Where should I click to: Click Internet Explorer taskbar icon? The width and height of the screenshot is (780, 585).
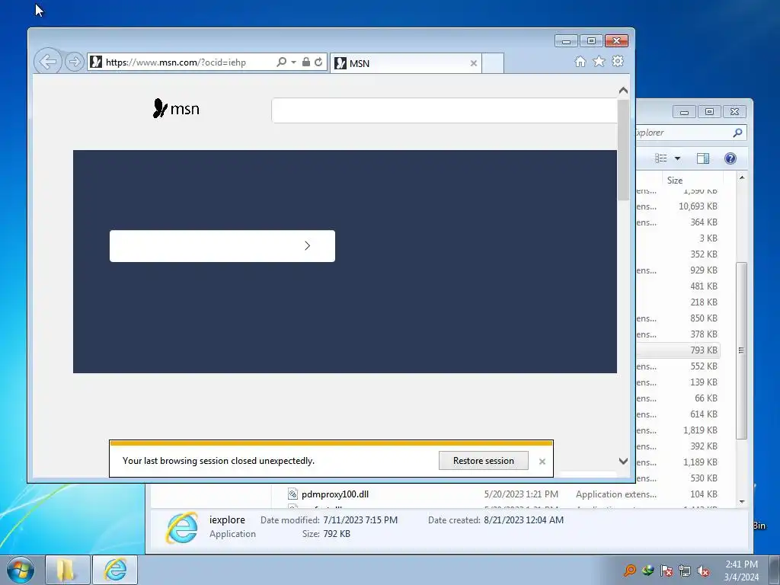[x=115, y=570]
